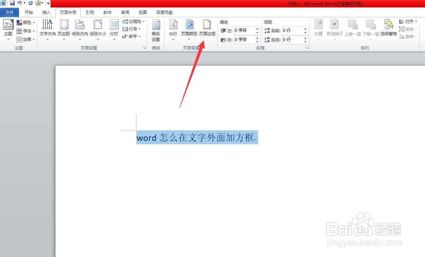Switch to the 插入 (Insert) tab
The image size is (425, 257).
(46, 13)
